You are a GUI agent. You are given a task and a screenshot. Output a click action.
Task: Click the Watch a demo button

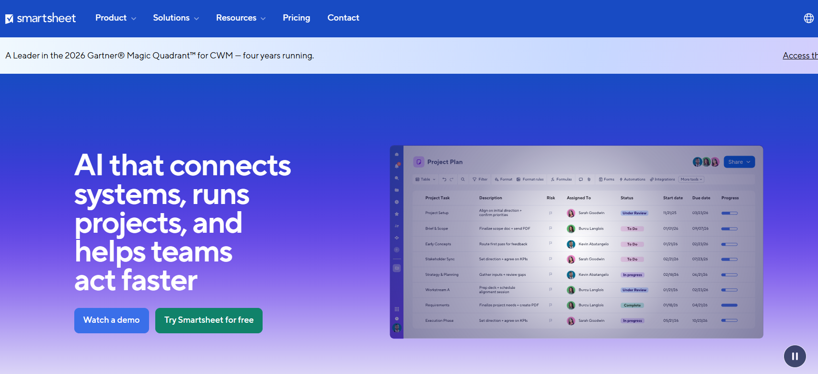click(112, 320)
